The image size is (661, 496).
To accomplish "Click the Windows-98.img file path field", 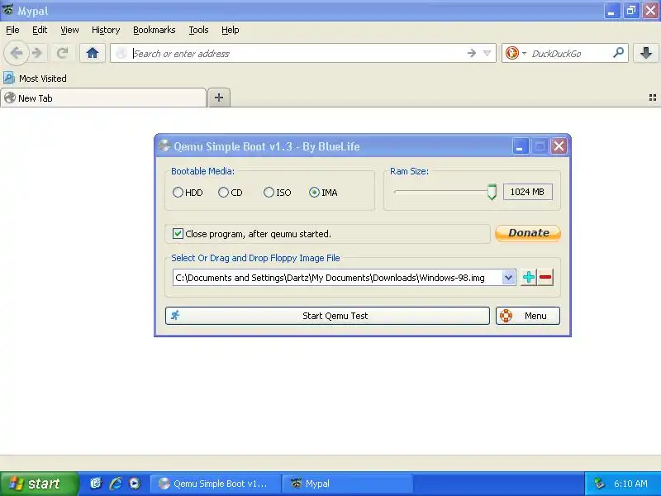I will pos(337,278).
